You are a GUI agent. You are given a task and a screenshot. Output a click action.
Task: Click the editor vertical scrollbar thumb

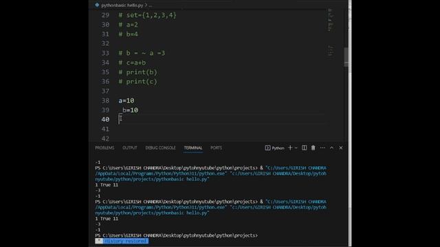pyautogui.click(x=346, y=57)
